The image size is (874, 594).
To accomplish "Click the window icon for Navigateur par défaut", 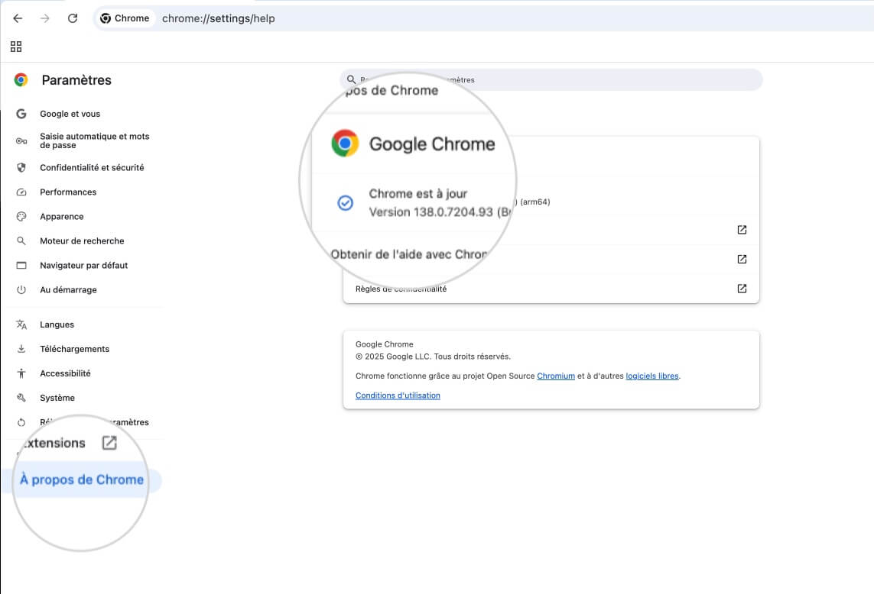I will point(21,266).
